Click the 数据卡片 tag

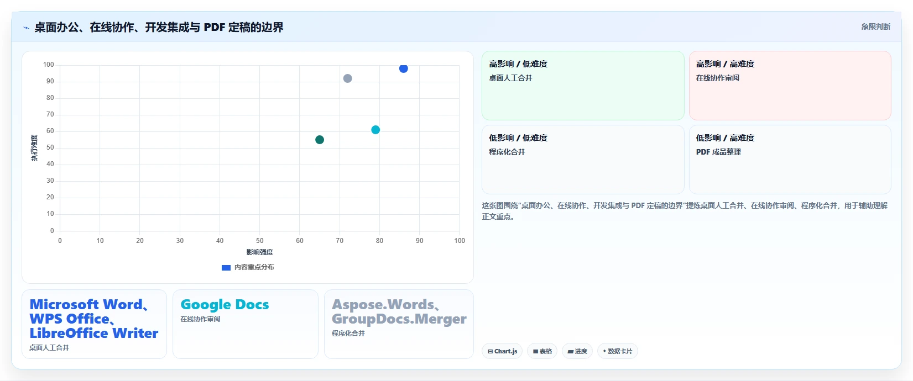(x=617, y=351)
